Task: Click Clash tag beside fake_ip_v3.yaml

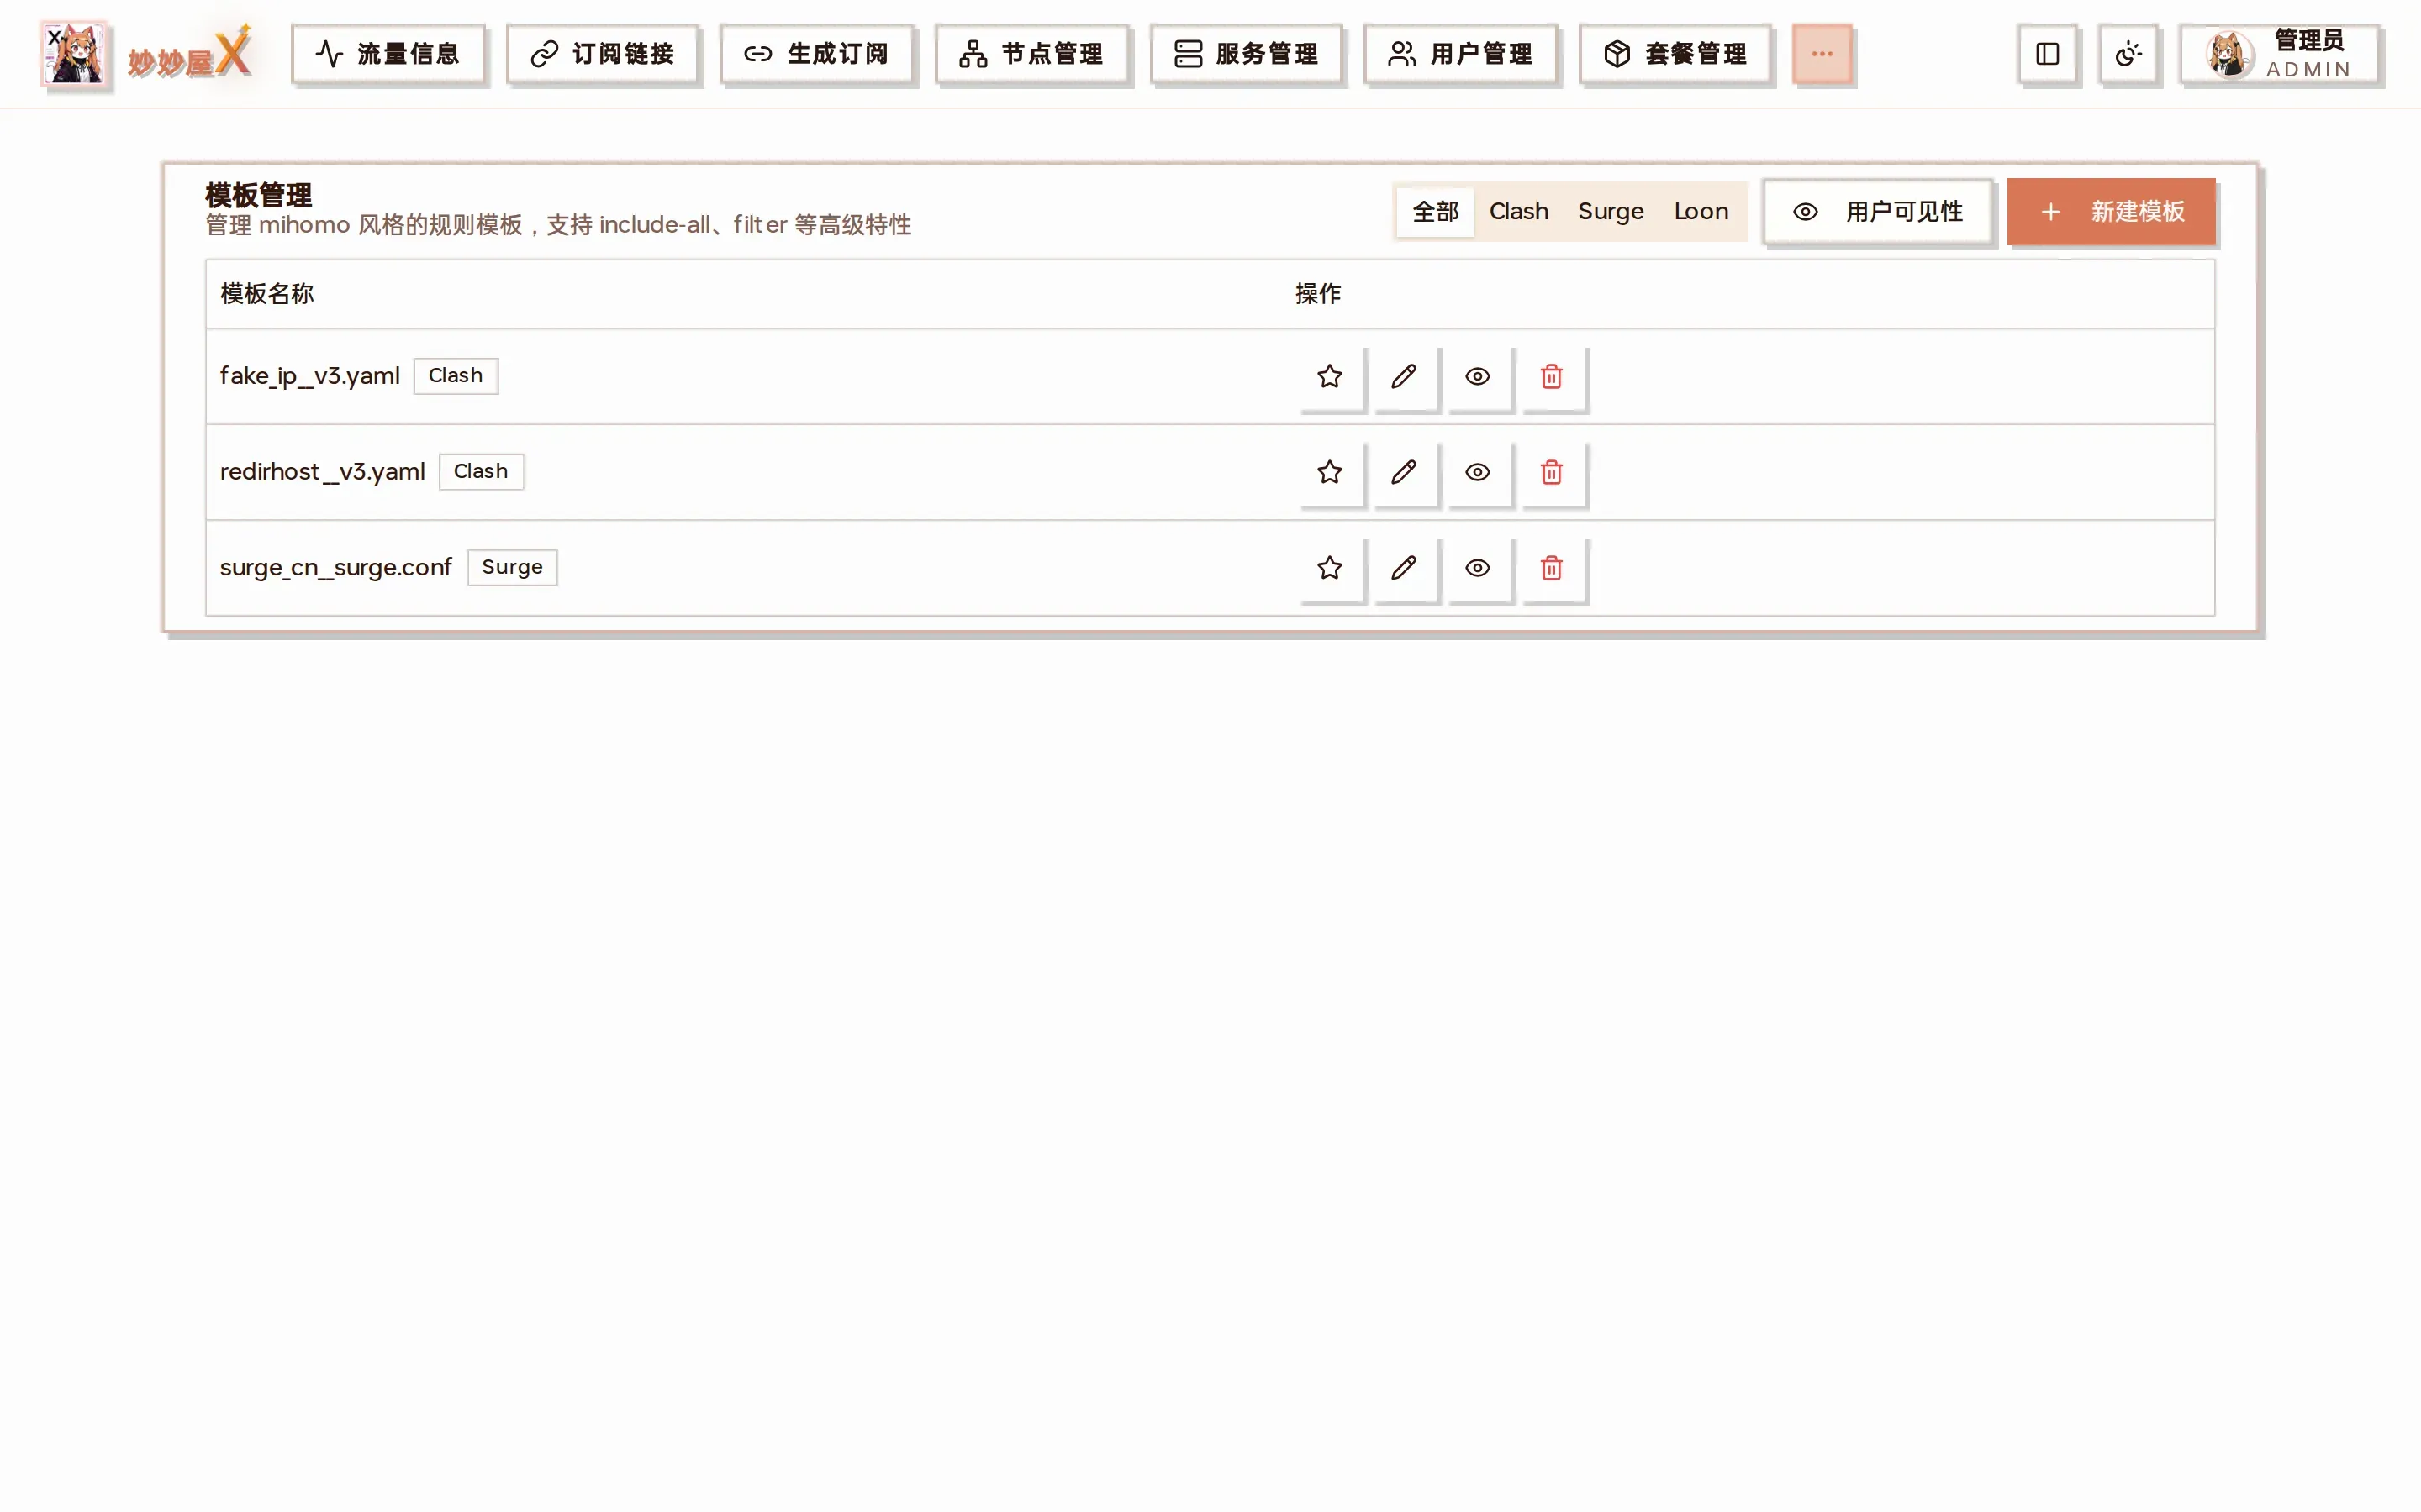Action: click(455, 376)
